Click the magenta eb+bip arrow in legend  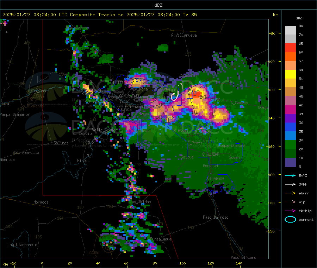tap(290, 211)
